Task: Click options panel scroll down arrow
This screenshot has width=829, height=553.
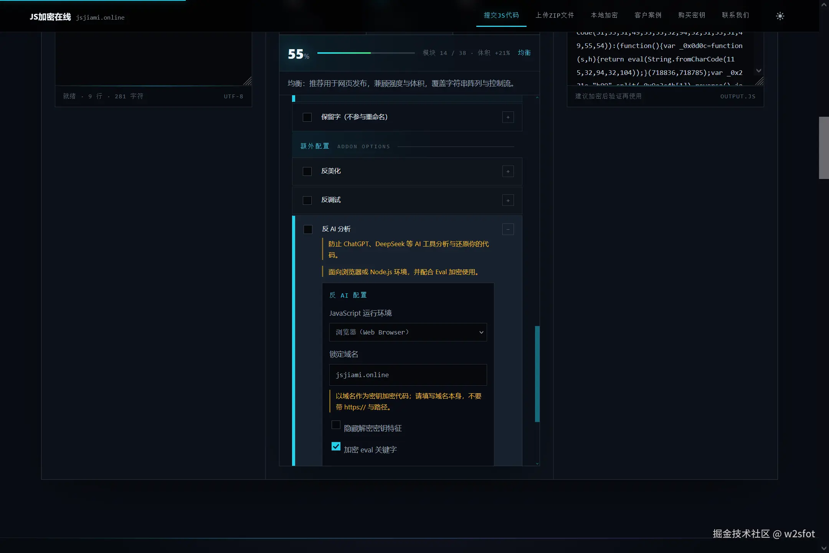Action: pos(537,464)
